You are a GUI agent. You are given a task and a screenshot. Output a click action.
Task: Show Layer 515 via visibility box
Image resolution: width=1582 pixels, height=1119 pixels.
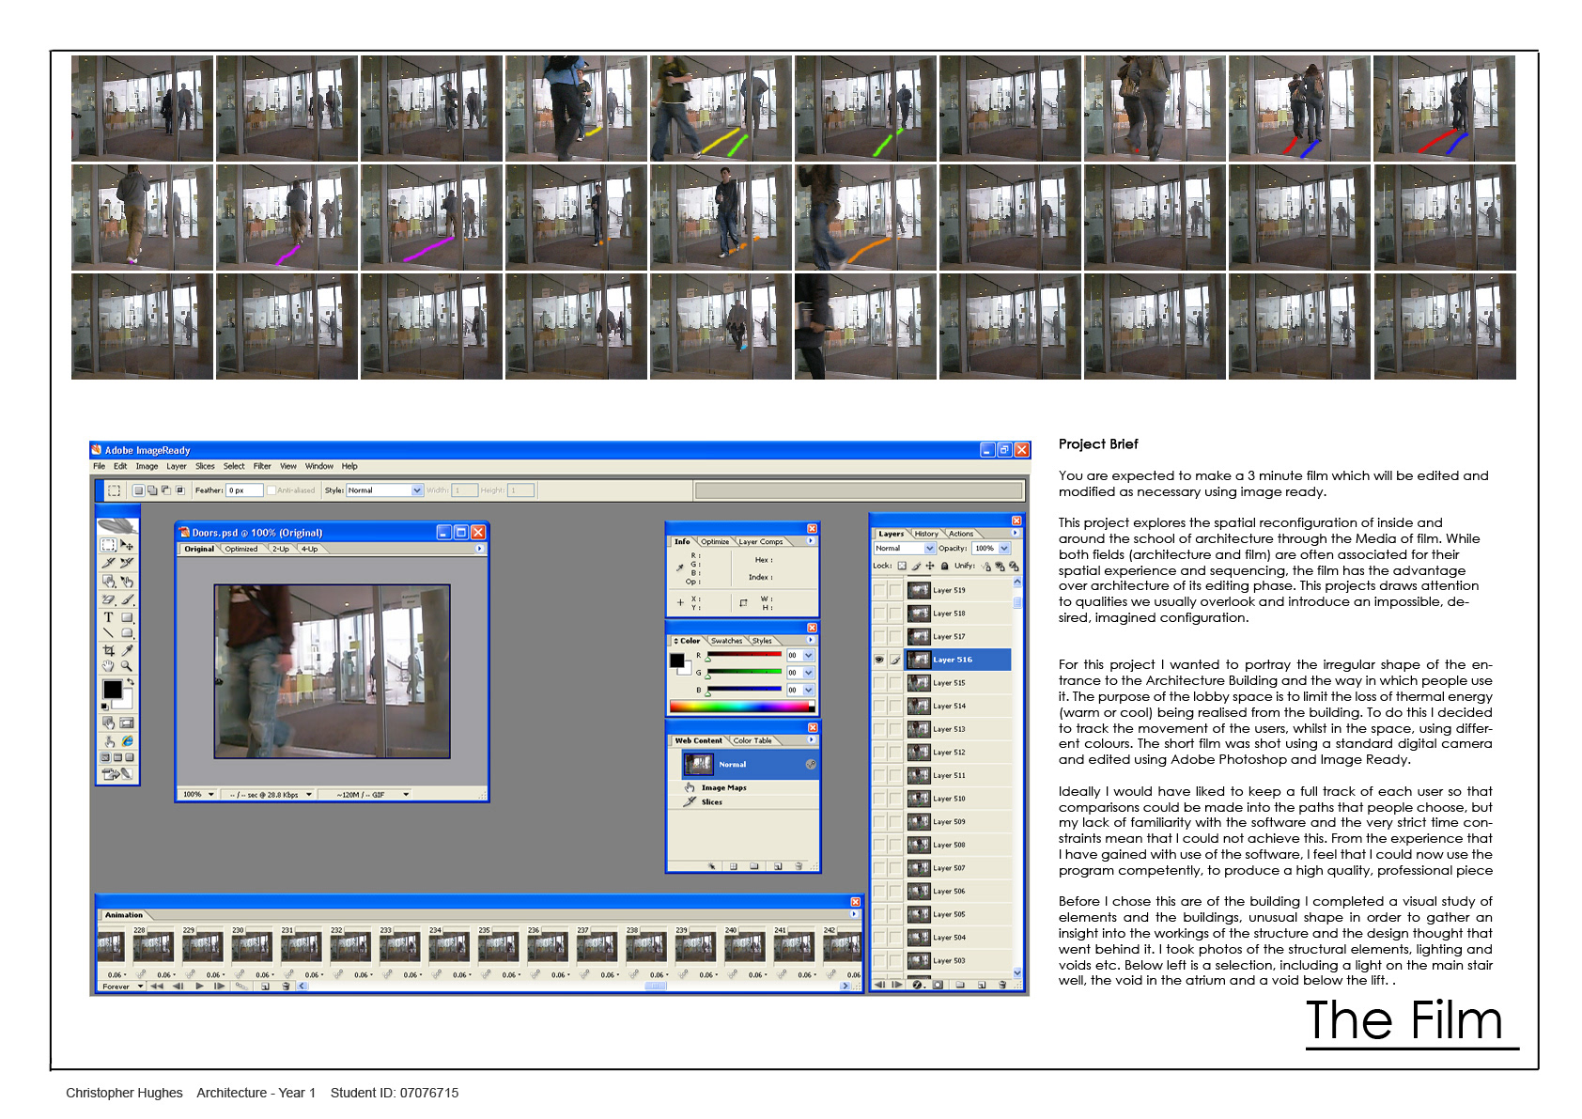pyautogui.click(x=879, y=683)
